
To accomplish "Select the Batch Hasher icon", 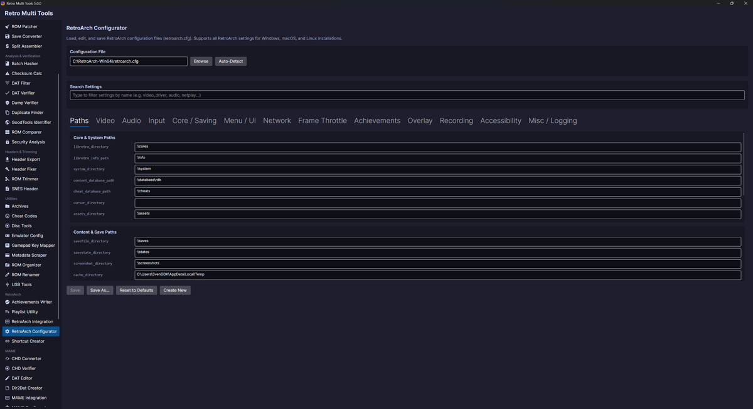I will [8, 64].
